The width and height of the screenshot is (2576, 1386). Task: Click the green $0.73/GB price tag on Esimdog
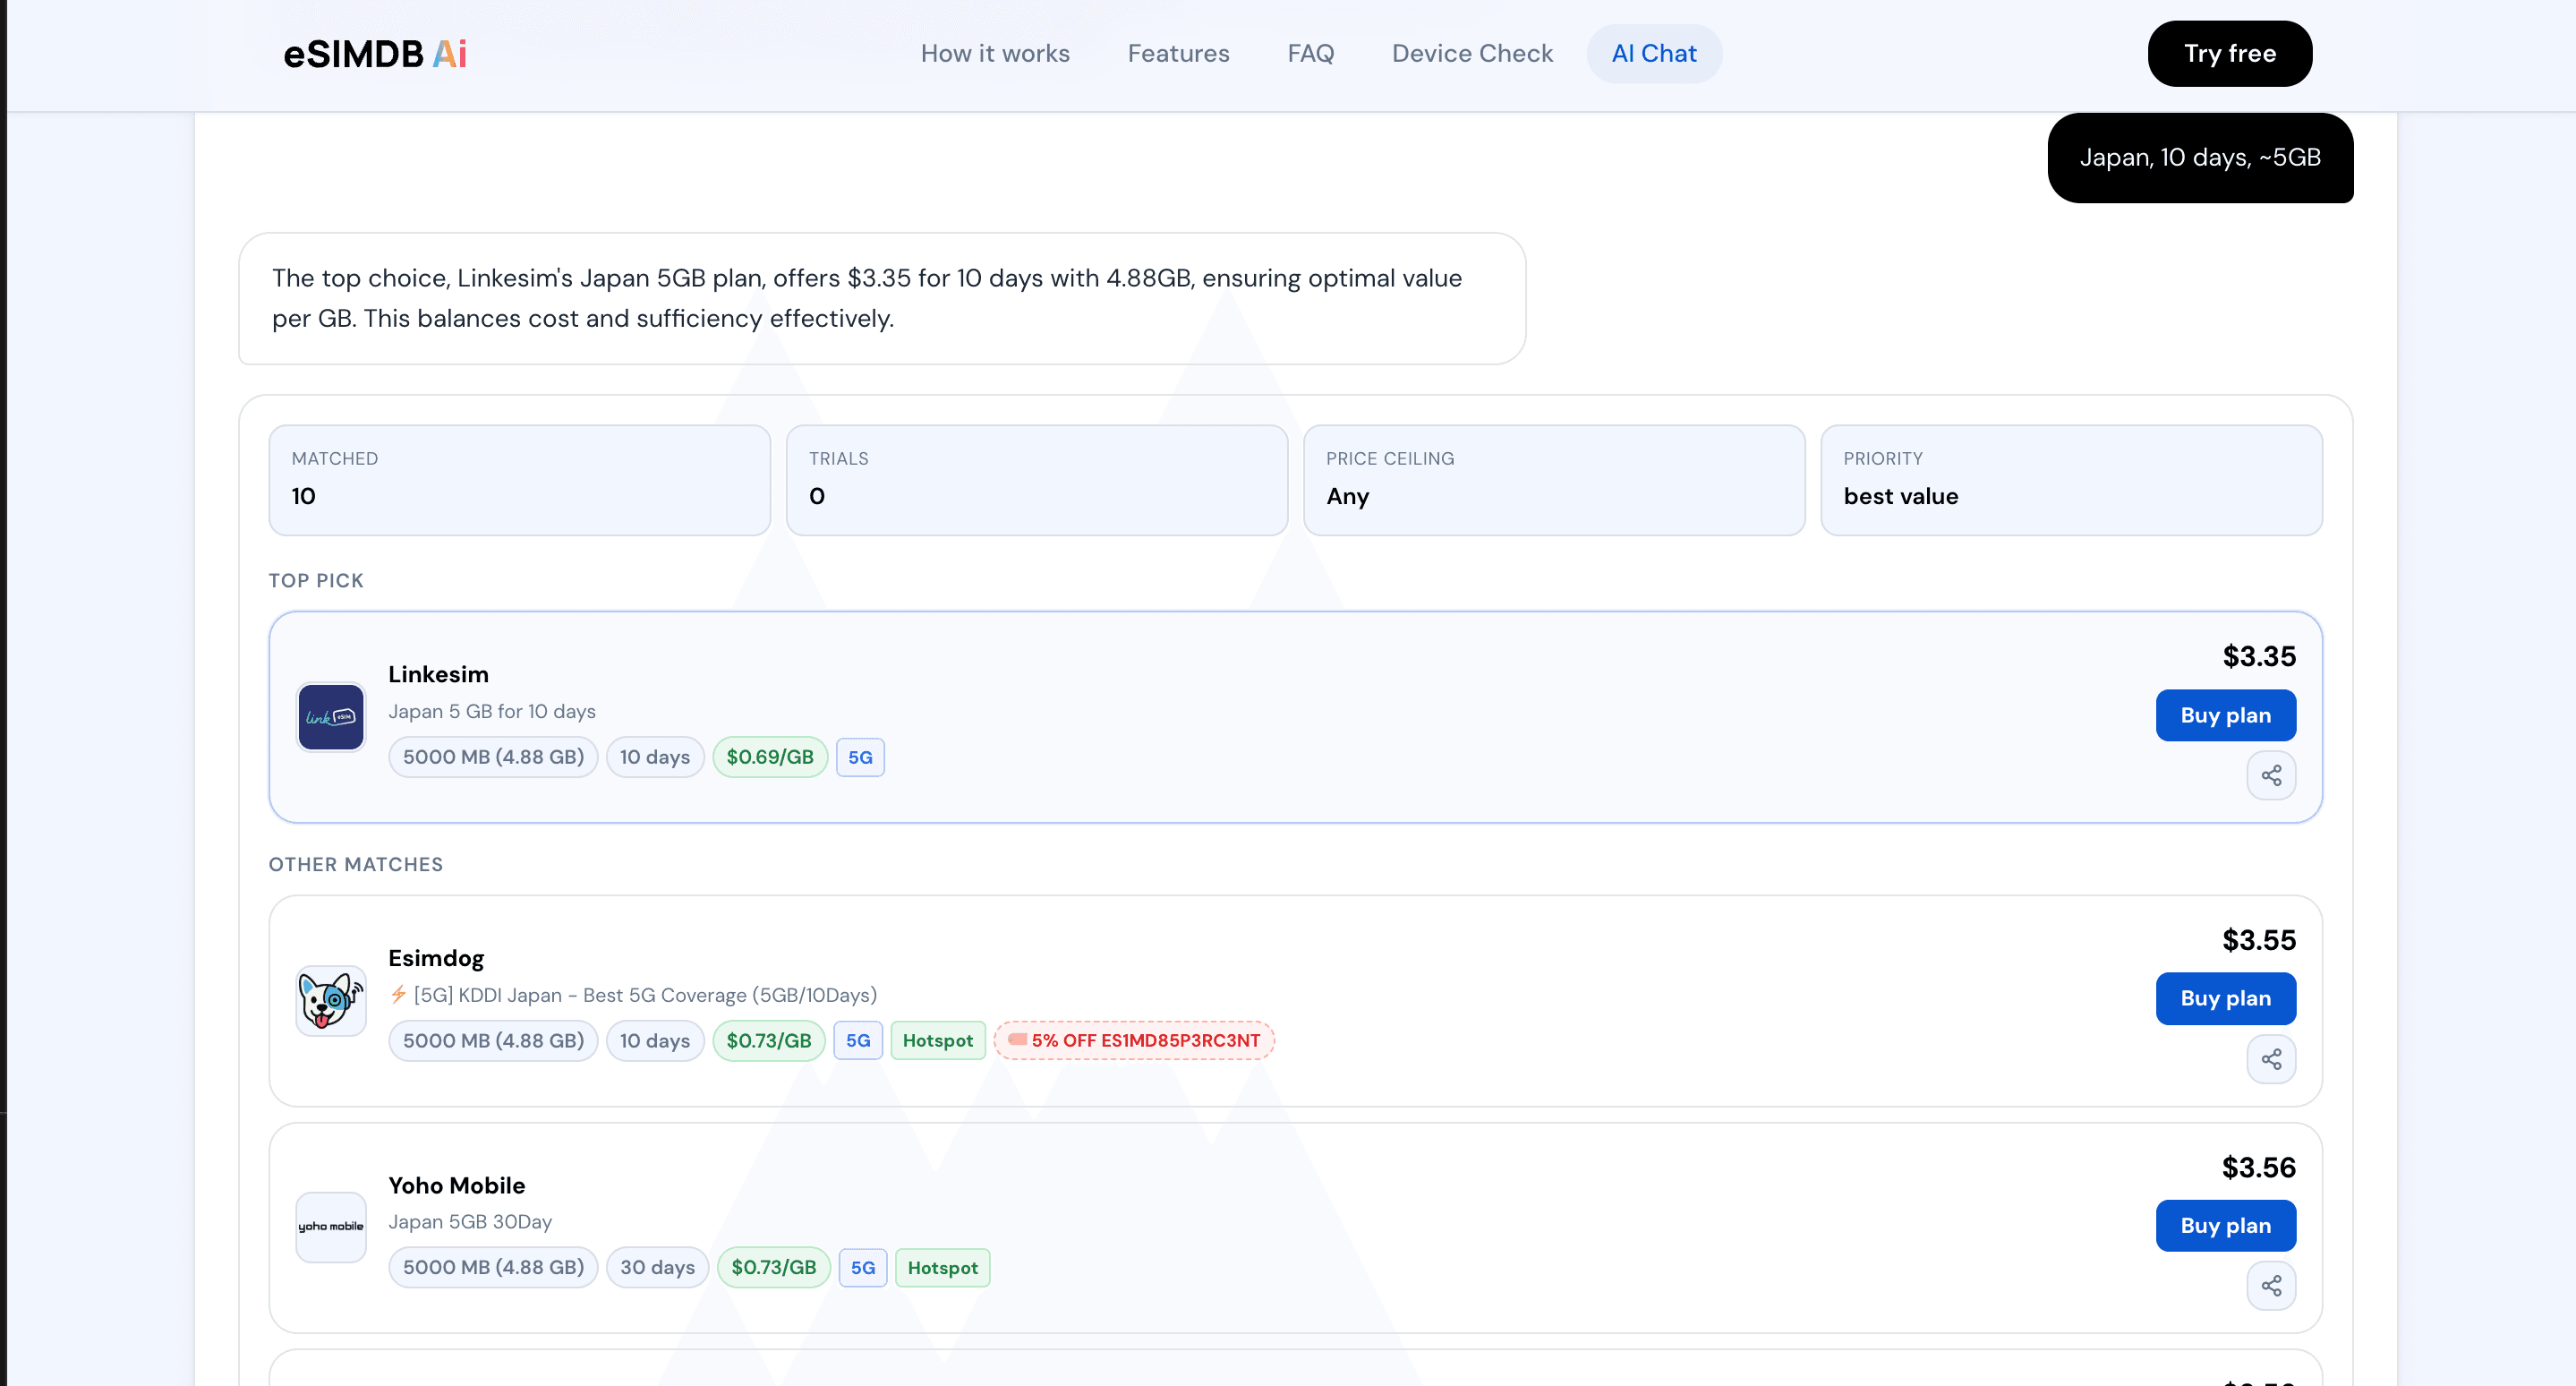[x=769, y=1040]
